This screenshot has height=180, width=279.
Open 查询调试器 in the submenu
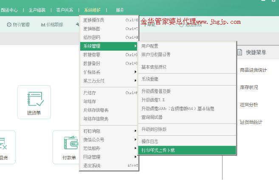tap(187, 117)
